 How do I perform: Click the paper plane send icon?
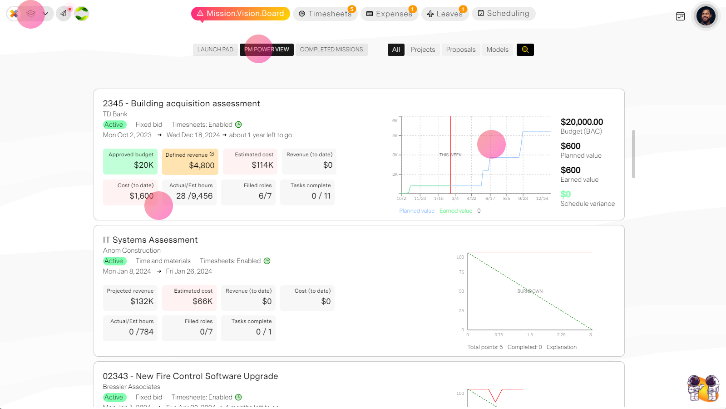coord(64,14)
